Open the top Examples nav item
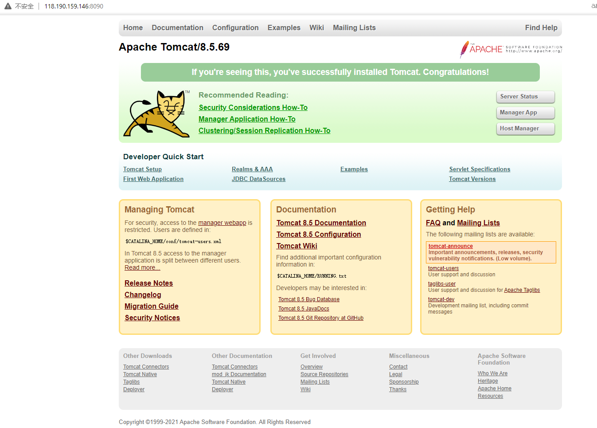The height and width of the screenshot is (428, 597). [x=284, y=27]
